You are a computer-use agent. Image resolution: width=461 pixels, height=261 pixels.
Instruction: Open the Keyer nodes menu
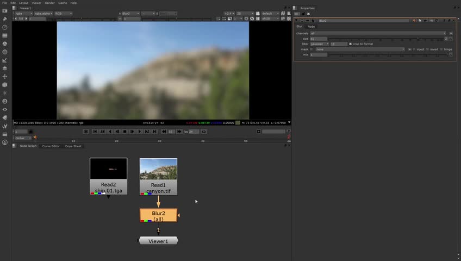(x=5, y=60)
